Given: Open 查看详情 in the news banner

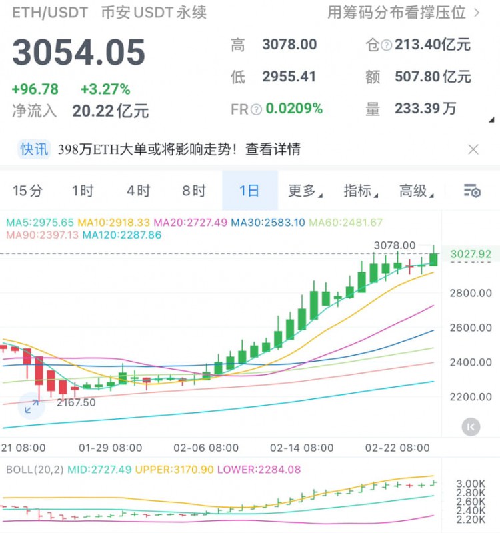Looking at the screenshot, I should (x=273, y=149).
